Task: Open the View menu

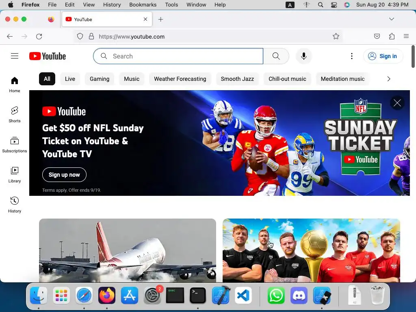Action: pyautogui.click(x=89, y=5)
